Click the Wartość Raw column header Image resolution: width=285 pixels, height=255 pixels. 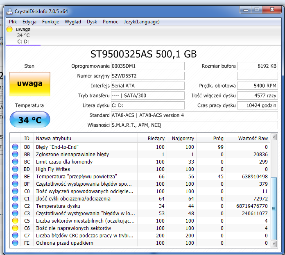pyautogui.click(x=248, y=139)
